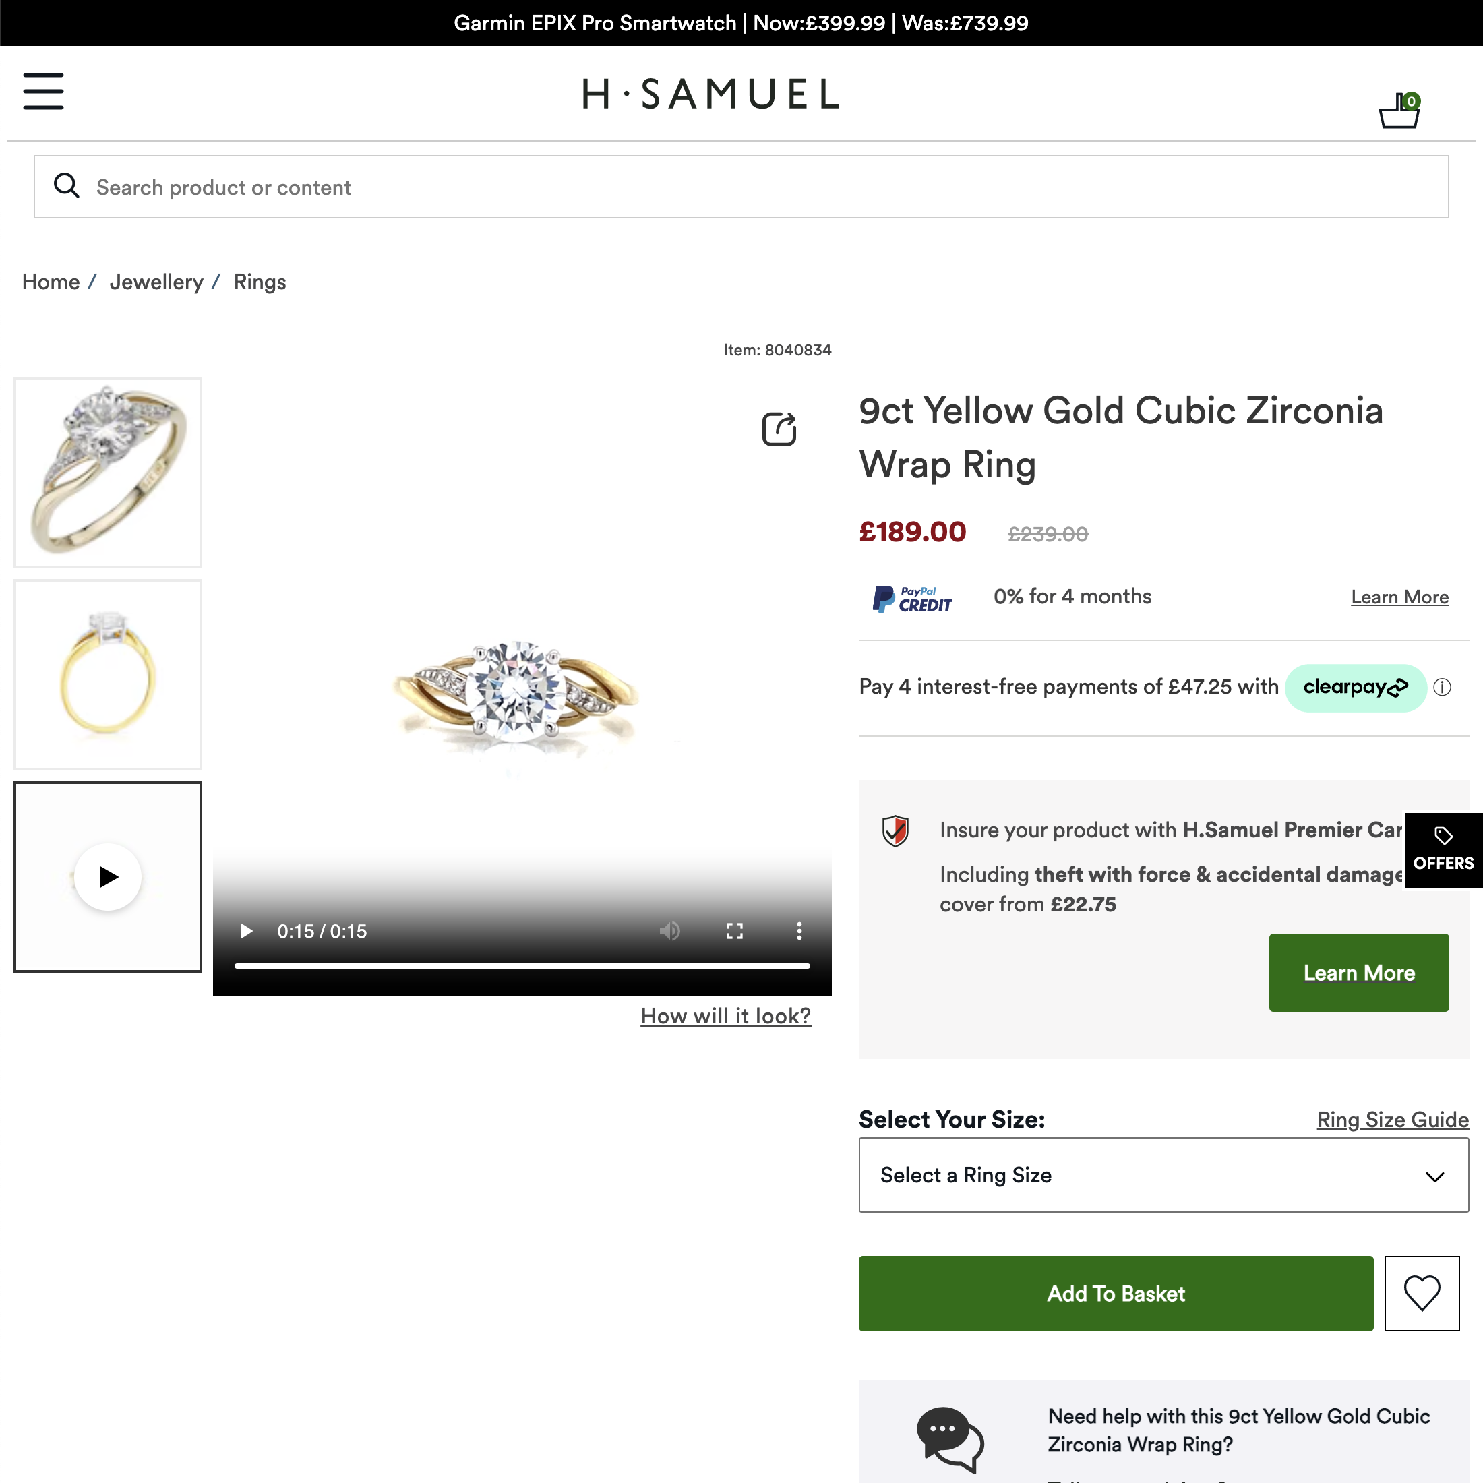Open the hamburger navigation menu

(43, 92)
